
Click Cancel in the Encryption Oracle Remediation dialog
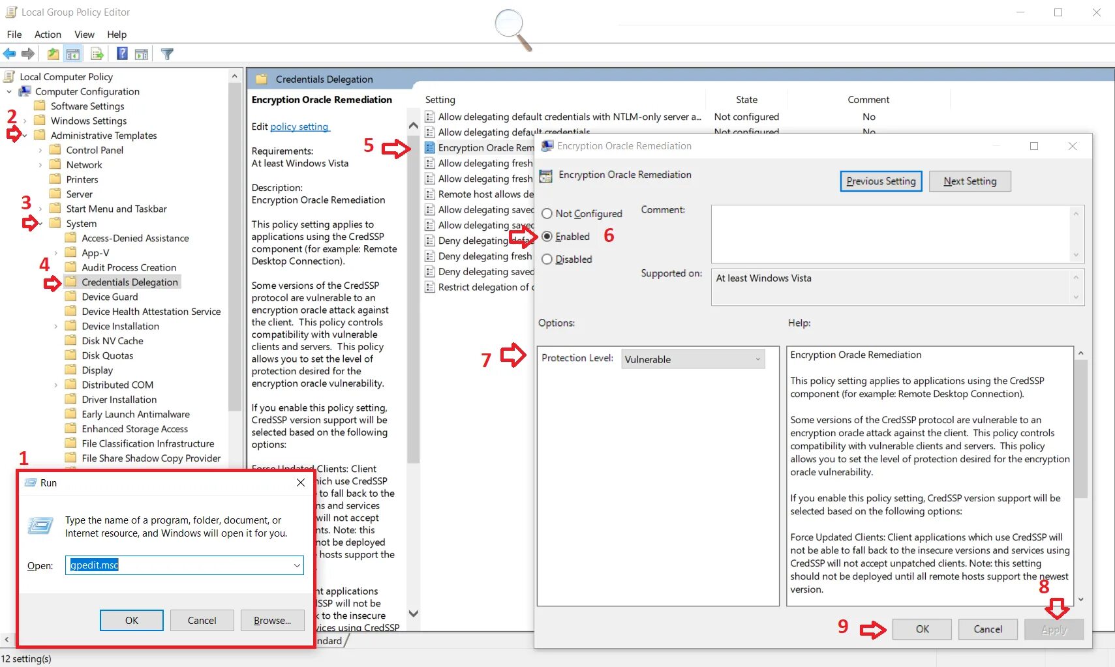tap(988, 629)
